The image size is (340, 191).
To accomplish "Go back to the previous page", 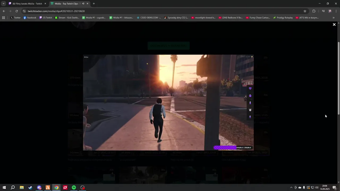I will click(x=4, y=11).
